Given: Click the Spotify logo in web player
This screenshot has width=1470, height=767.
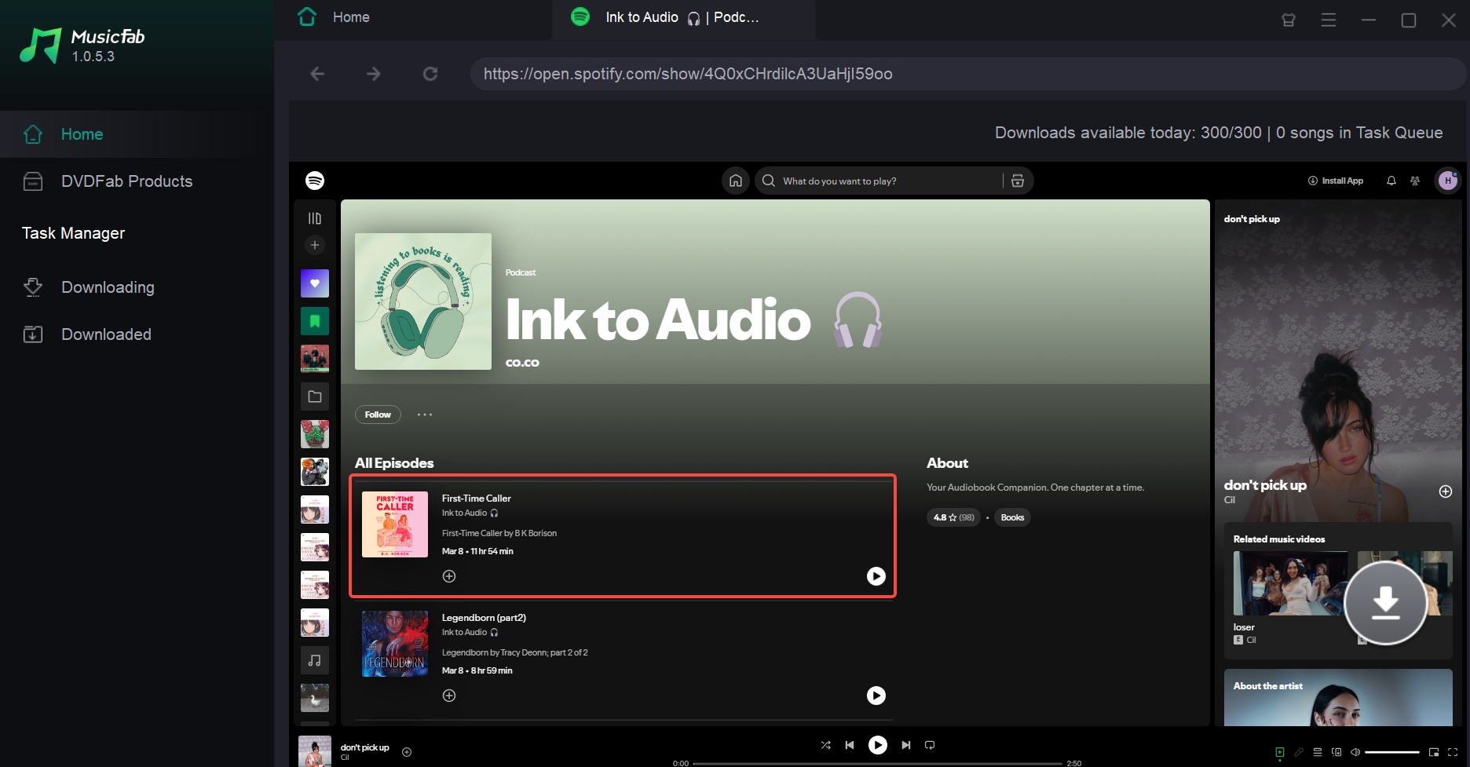Looking at the screenshot, I should pyautogui.click(x=315, y=181).
